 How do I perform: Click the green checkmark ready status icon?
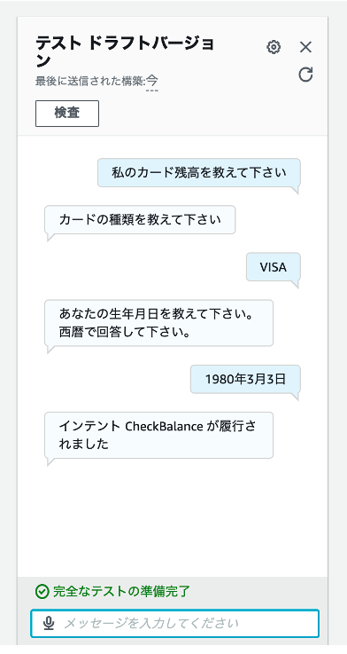pyautogui.click(x=42, y=591)
